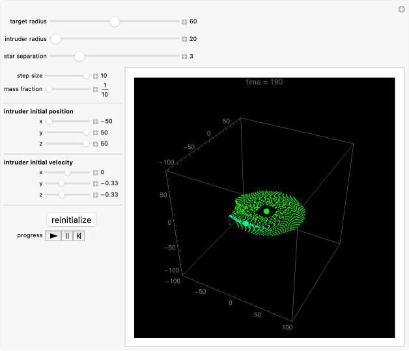Click the large green star in the 3D plot
This screenshot has width=409, height=351.
[x=266, y=211]
